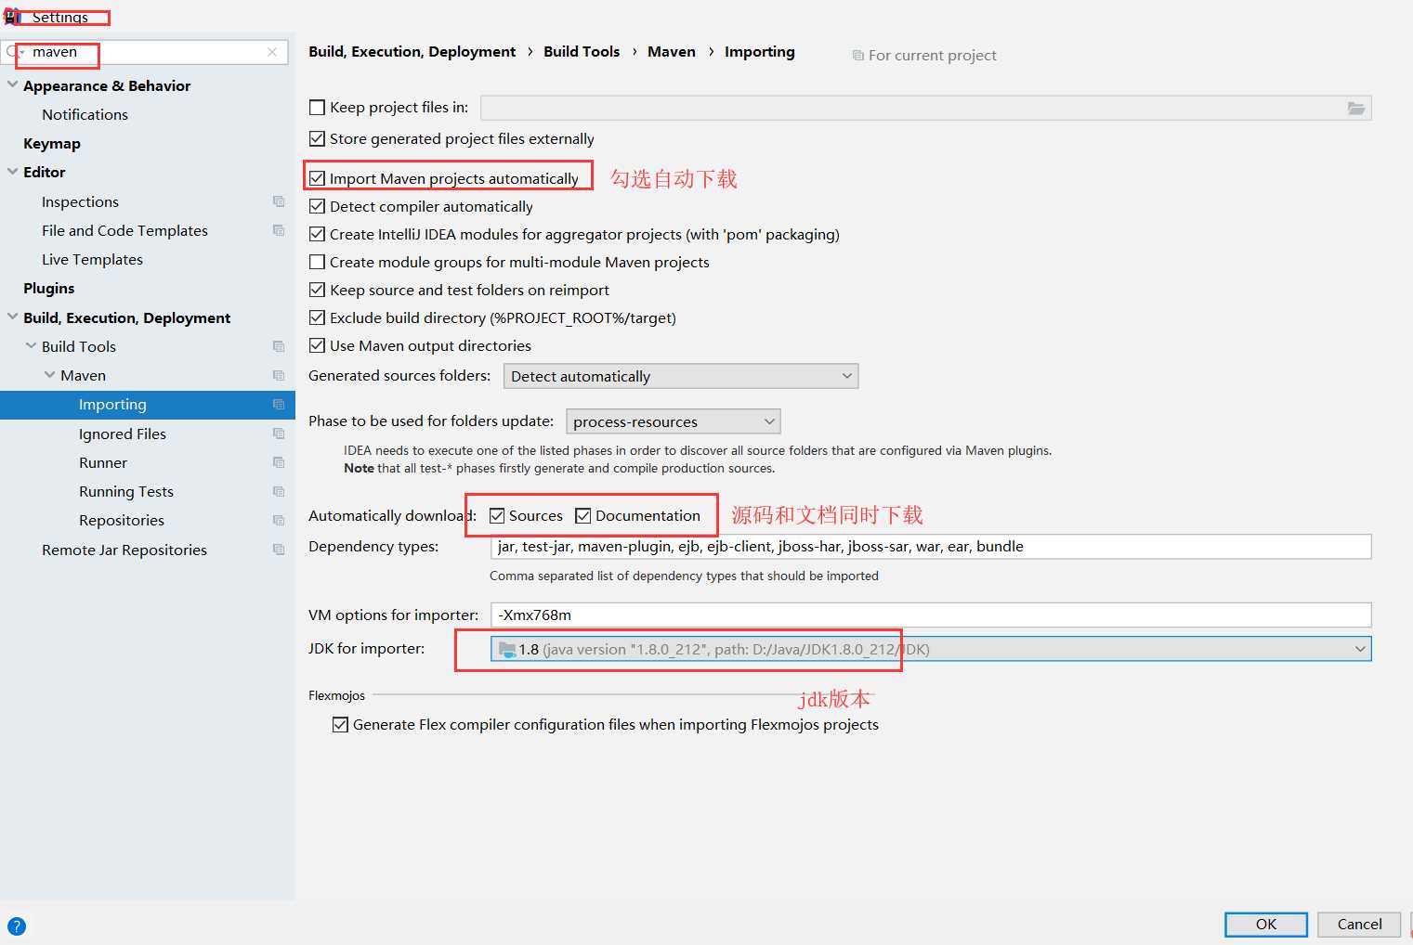
Task: Click the folder browse icon for project files
Action: [1356, 108]
